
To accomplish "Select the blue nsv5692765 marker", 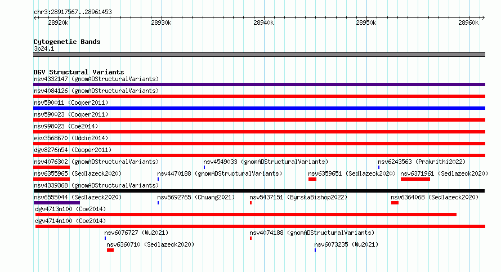I will tap(158, 203).
